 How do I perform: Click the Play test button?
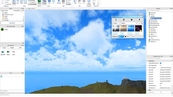point(75,2)
